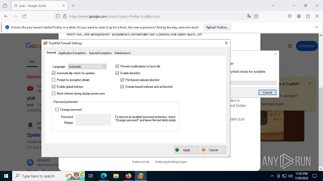Click the site lock padlock icon

[x=65, y=16]
